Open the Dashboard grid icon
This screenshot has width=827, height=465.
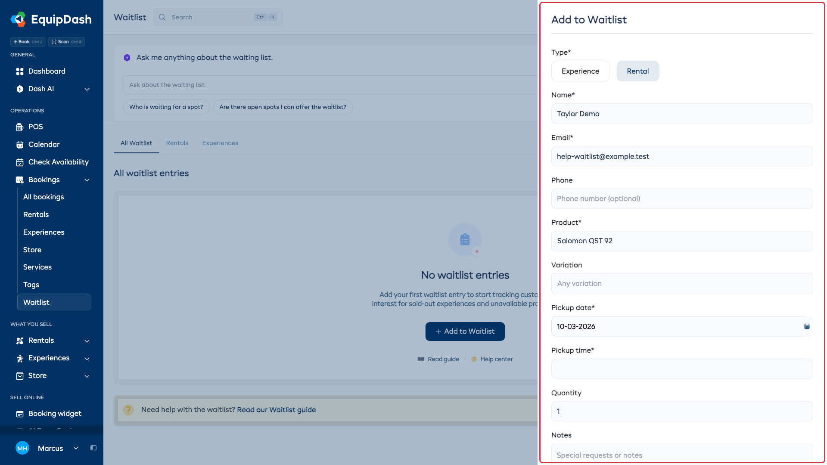point(20,71)
